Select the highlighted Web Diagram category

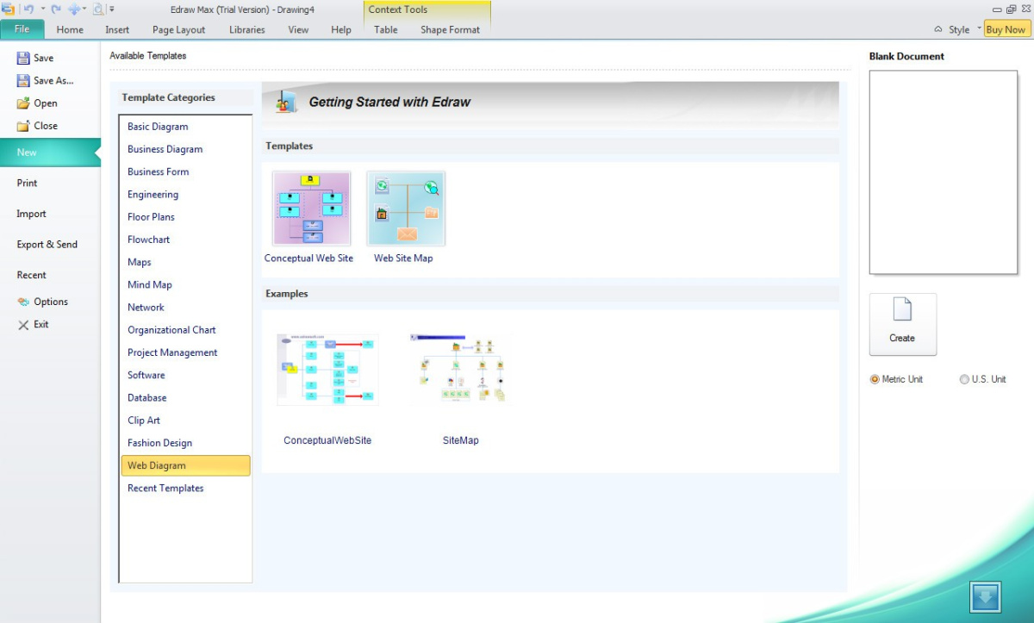coord(185,465)
